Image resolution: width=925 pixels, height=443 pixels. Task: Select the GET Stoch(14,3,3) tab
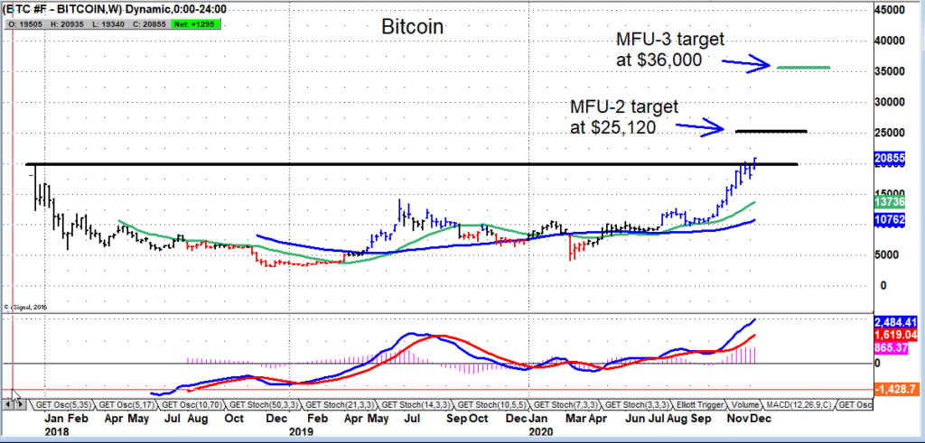pyautogui.click(x=417, y=405)
